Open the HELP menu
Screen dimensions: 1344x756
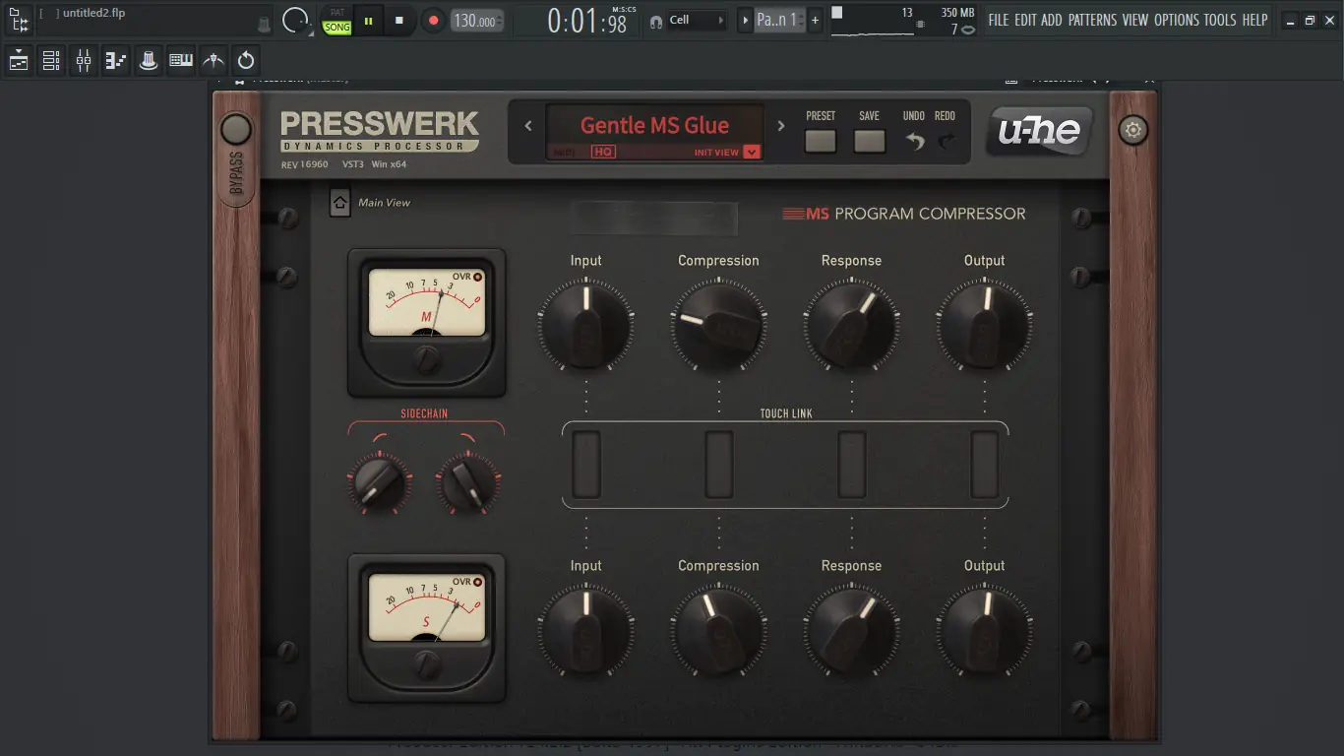click(x=1255, y=20)
